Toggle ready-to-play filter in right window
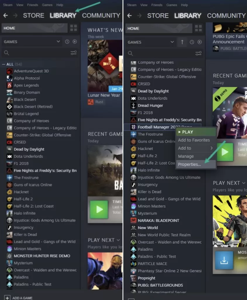This screenshot has width=247, height=300. coord(199,42)
